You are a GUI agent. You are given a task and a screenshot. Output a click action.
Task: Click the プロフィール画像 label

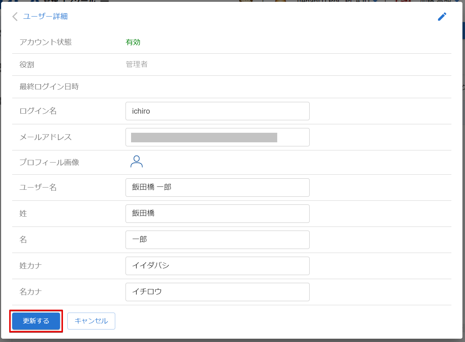tap(49, 162)
